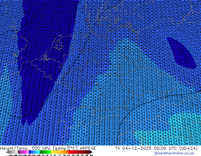The height and width of the screenshot is (156, 201).
Task: Click the -54 legend value
Action: tap(10, 155)
